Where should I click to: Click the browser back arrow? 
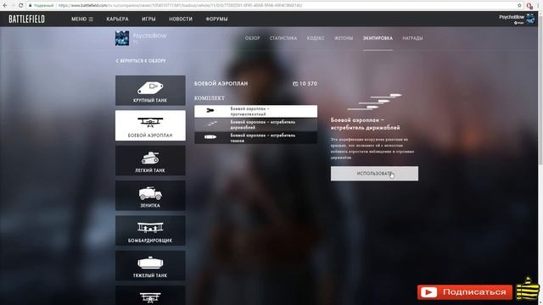tap(5, 5)
